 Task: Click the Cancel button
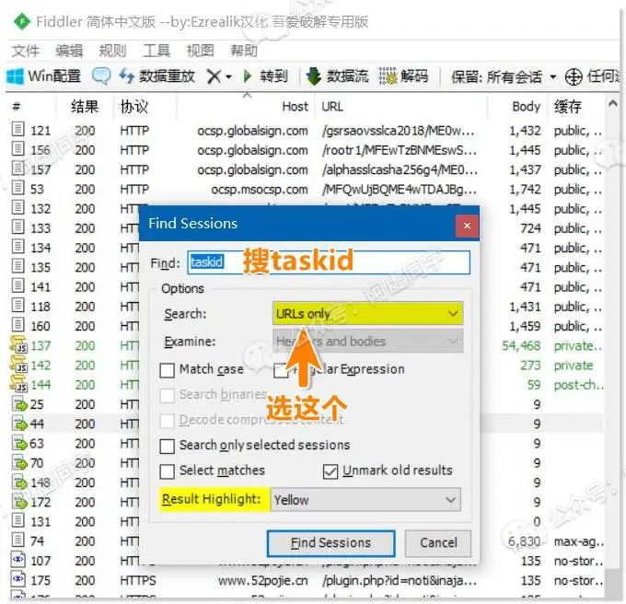(x=438, y=543)
